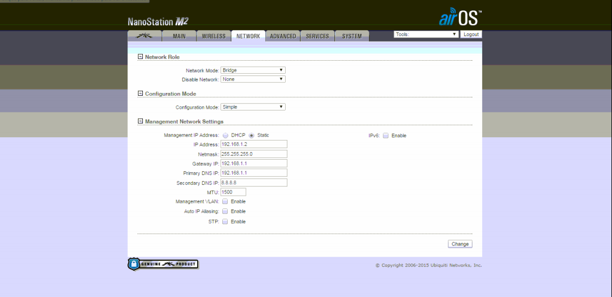Go to the SYSTEM tab
The width and height of the screenshot is (612, 297).
352,36
